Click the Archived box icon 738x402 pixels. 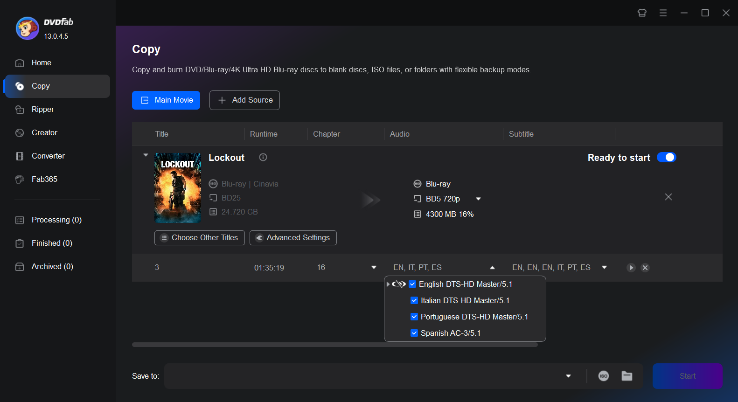coord(20,267)
